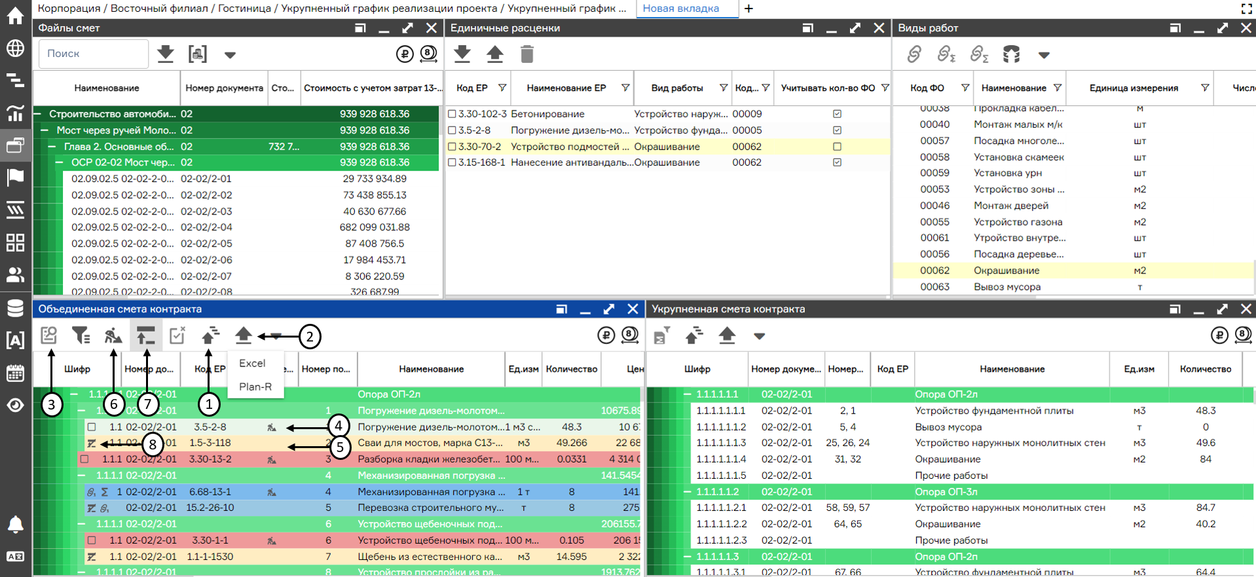
Task: Click export upload arrow in Объединенная смета
Action: tap(244, 336)
